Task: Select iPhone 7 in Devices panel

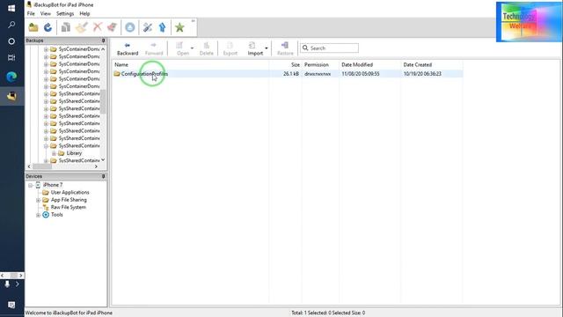Action: tap(53, 185)
